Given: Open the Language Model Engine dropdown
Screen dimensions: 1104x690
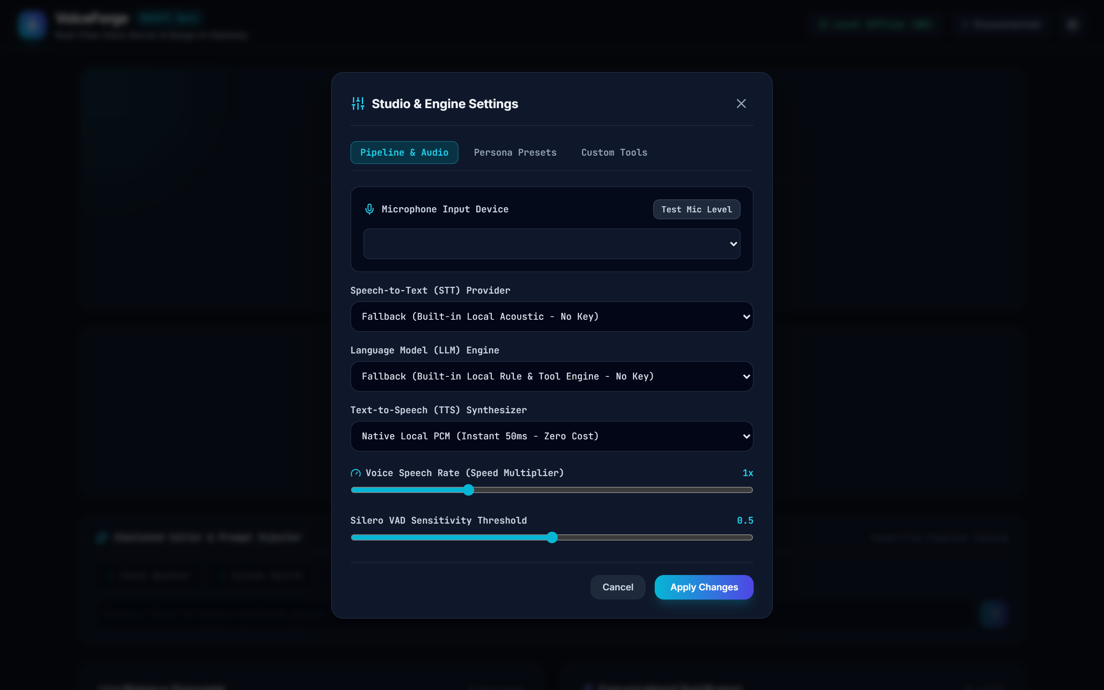Looking at the screenshot, I should point(552,376).
